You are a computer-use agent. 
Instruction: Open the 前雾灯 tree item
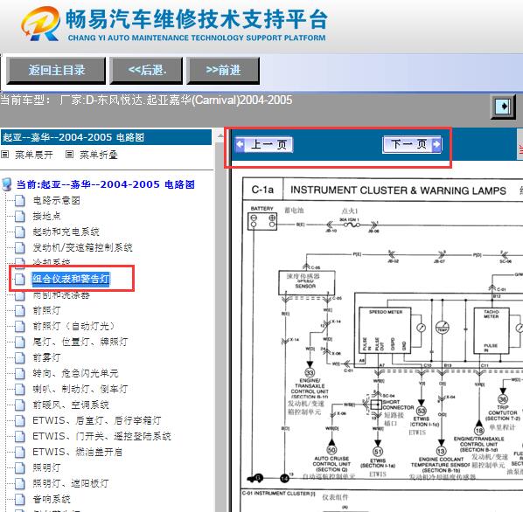(x=46, y=357)
